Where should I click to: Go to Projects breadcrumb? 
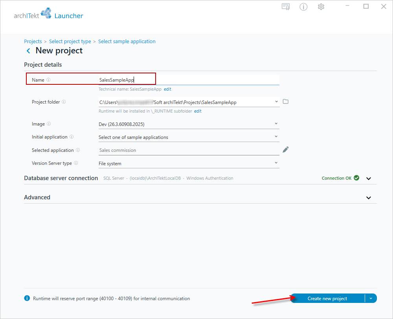[33, 41]
